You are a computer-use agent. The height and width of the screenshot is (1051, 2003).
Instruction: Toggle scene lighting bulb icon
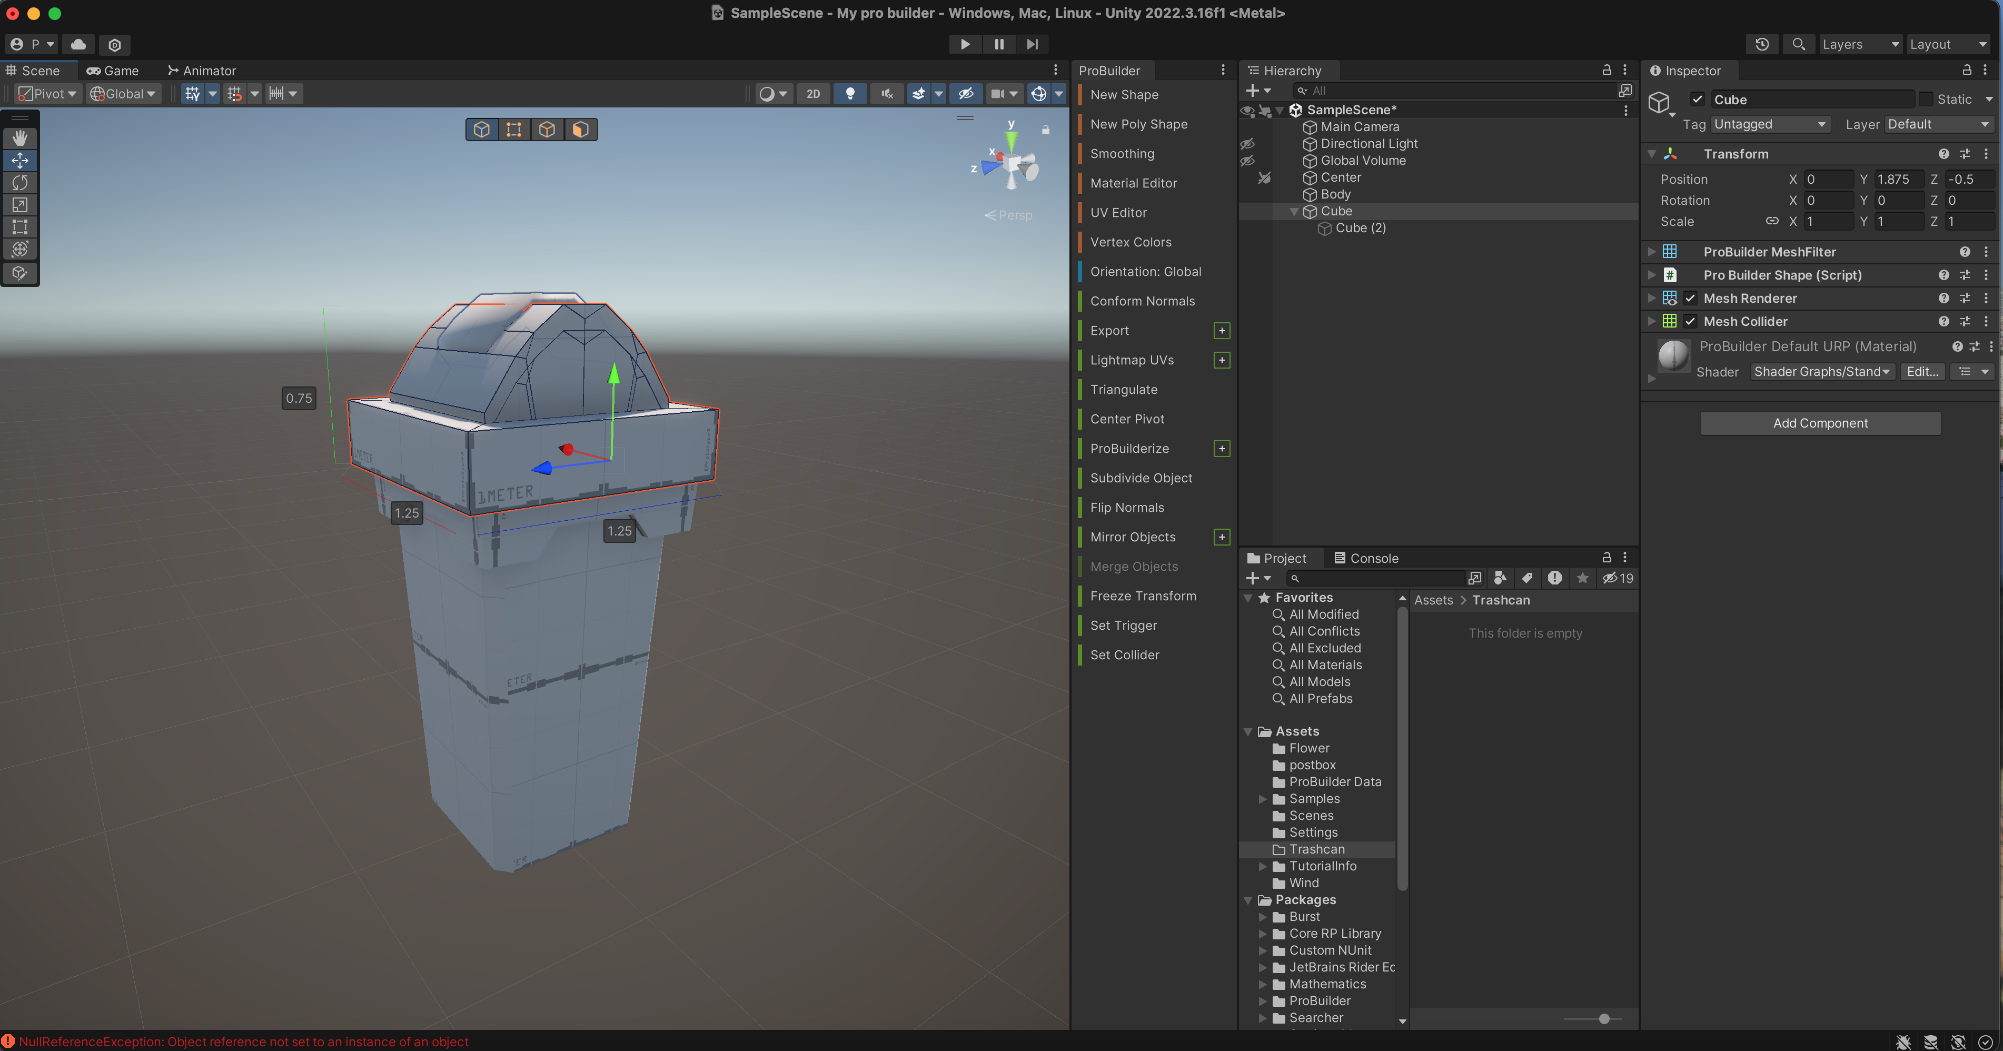coord(850,93)
